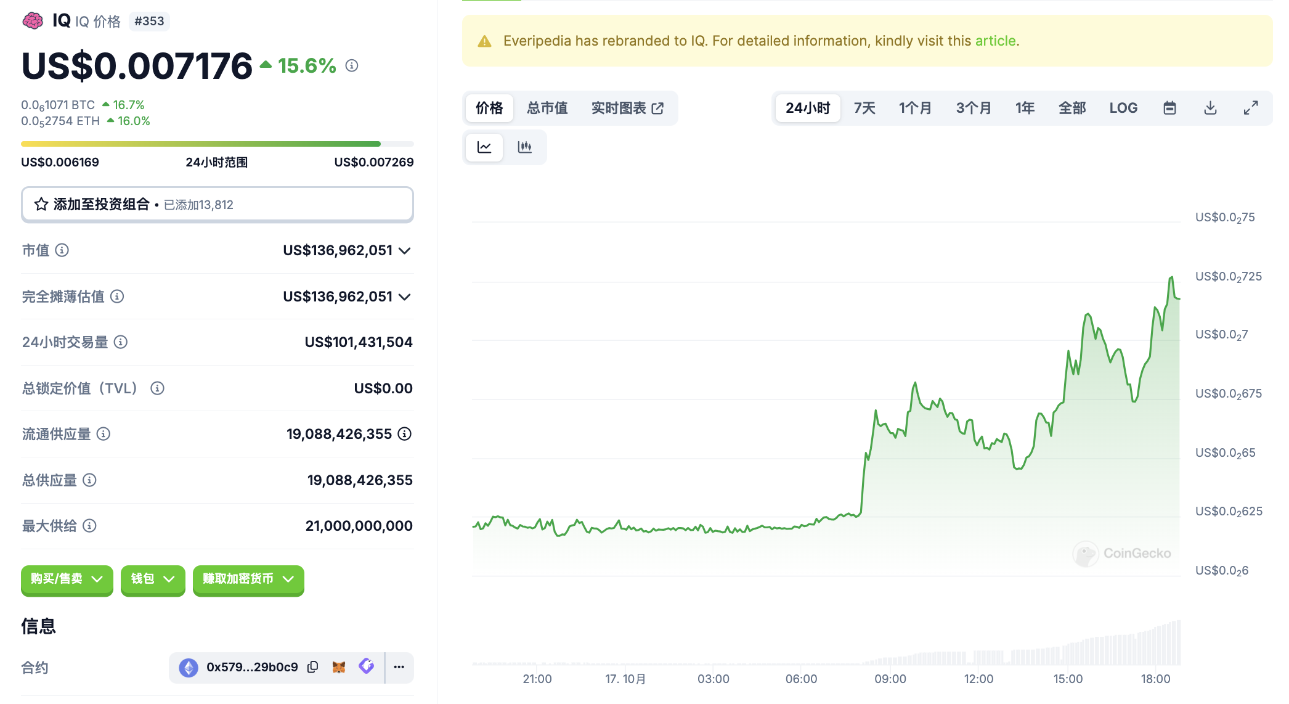Select the 1年 range tab
This screenshot has width=1289, height=704.
click(x=1025, y=108)
